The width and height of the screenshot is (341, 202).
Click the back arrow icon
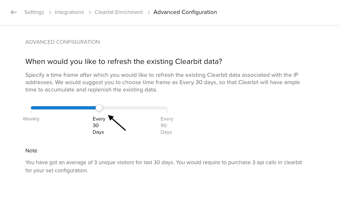[x=14, y=12]
